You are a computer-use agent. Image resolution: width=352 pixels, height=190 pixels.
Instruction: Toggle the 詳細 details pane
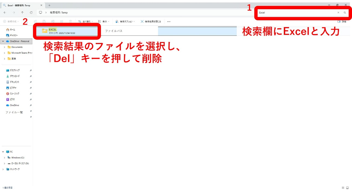tap(342, 22)
